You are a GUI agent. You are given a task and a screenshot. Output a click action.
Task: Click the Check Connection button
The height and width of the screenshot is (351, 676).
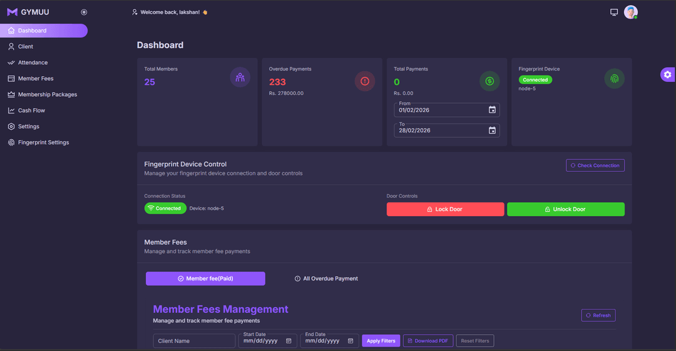click(x=595, y=166)
